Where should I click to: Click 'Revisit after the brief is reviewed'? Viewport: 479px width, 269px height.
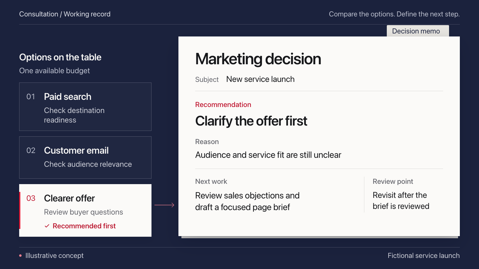click(x=401, y=201)
